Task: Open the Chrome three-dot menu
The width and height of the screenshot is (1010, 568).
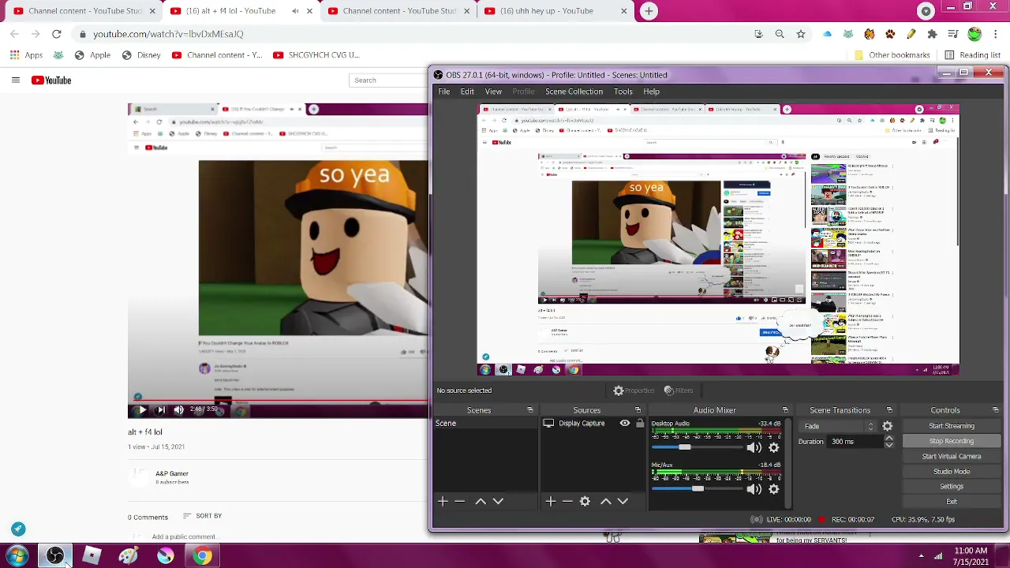Action: pyautogui.click(x=996, y=34)
